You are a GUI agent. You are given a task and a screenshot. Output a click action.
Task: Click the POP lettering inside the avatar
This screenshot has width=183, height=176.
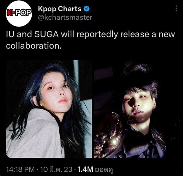click(x=23, y=13)
